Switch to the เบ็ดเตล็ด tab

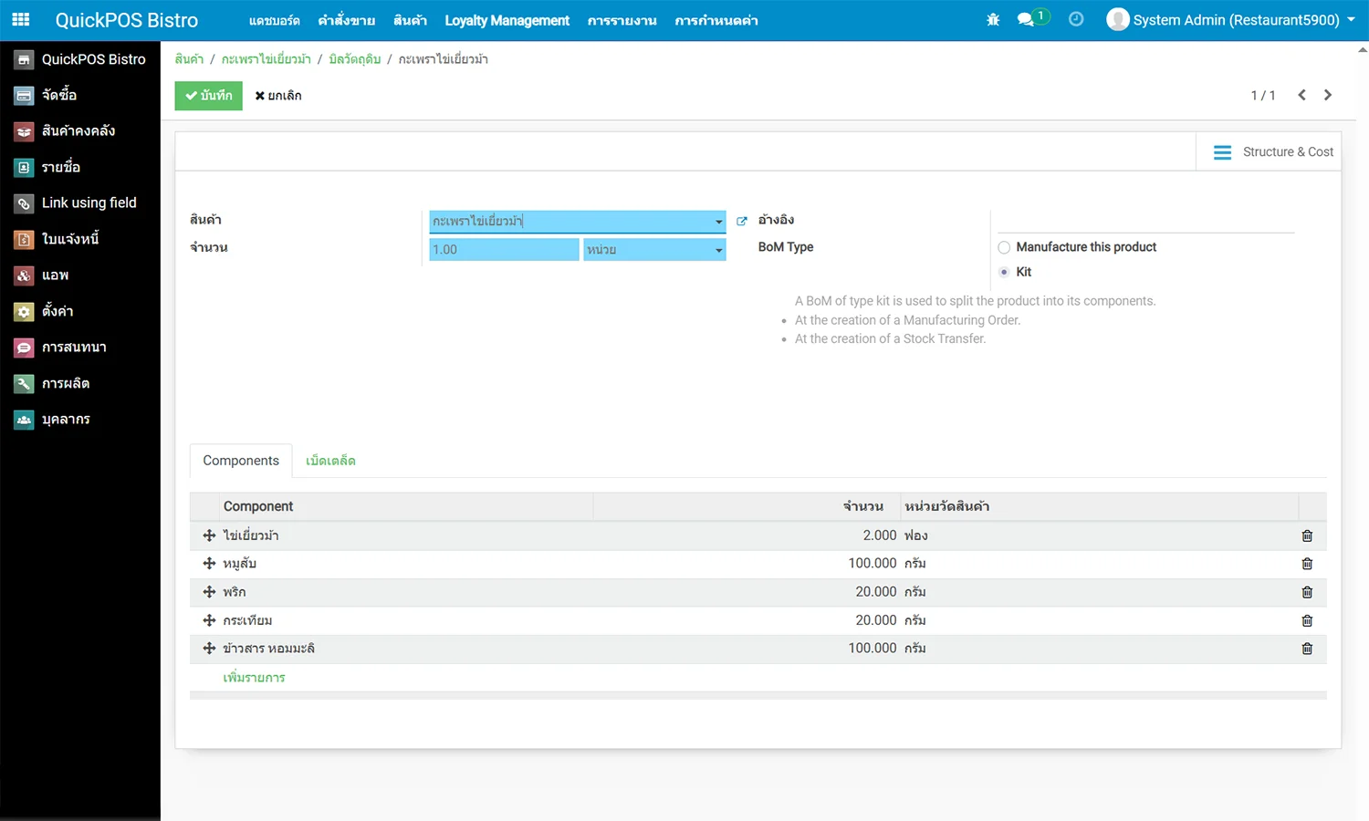point(330,461)
